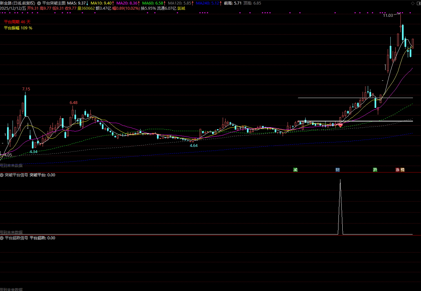421x291 pixels.
Task: Click the 11.03 high price label
Action: (388, 15)
